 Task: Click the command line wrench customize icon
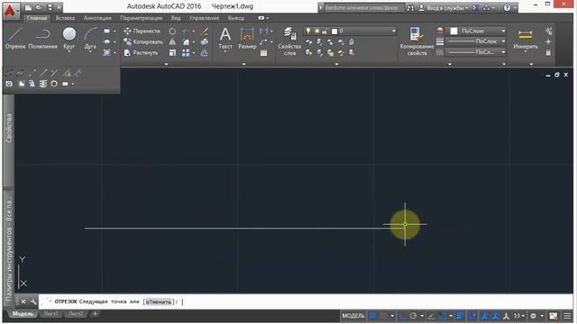pos(33,302)
